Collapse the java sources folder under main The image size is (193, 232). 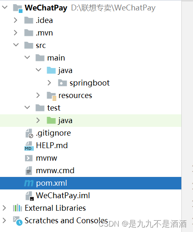[x=38, y=70]
